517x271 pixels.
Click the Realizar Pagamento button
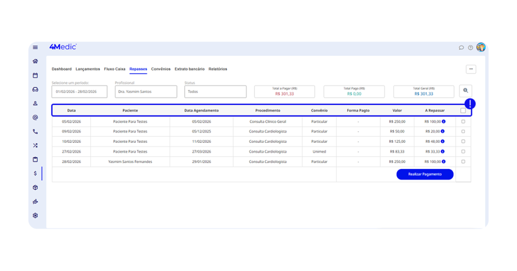tap(425, 174)
